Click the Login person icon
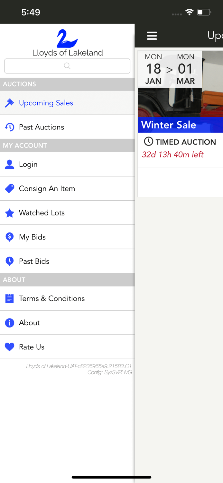This screenshot has height=483, width=223. point(9,164)
